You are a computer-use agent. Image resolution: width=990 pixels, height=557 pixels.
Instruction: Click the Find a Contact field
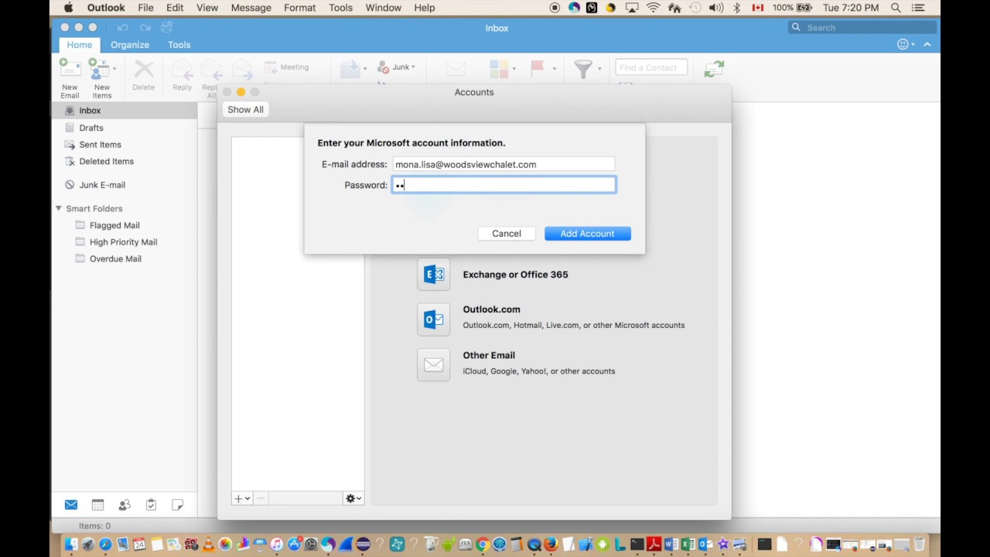[651, 68]
